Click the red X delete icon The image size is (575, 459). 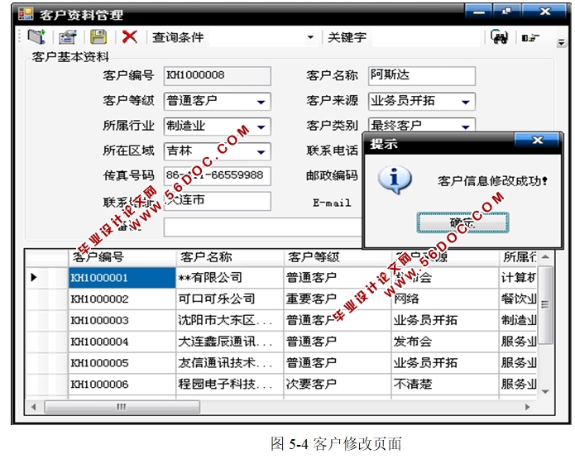(129, 37)
